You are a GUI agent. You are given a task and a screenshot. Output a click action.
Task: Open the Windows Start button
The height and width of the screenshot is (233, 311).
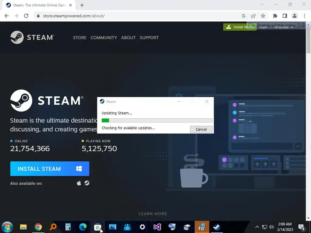click(7, 227)
